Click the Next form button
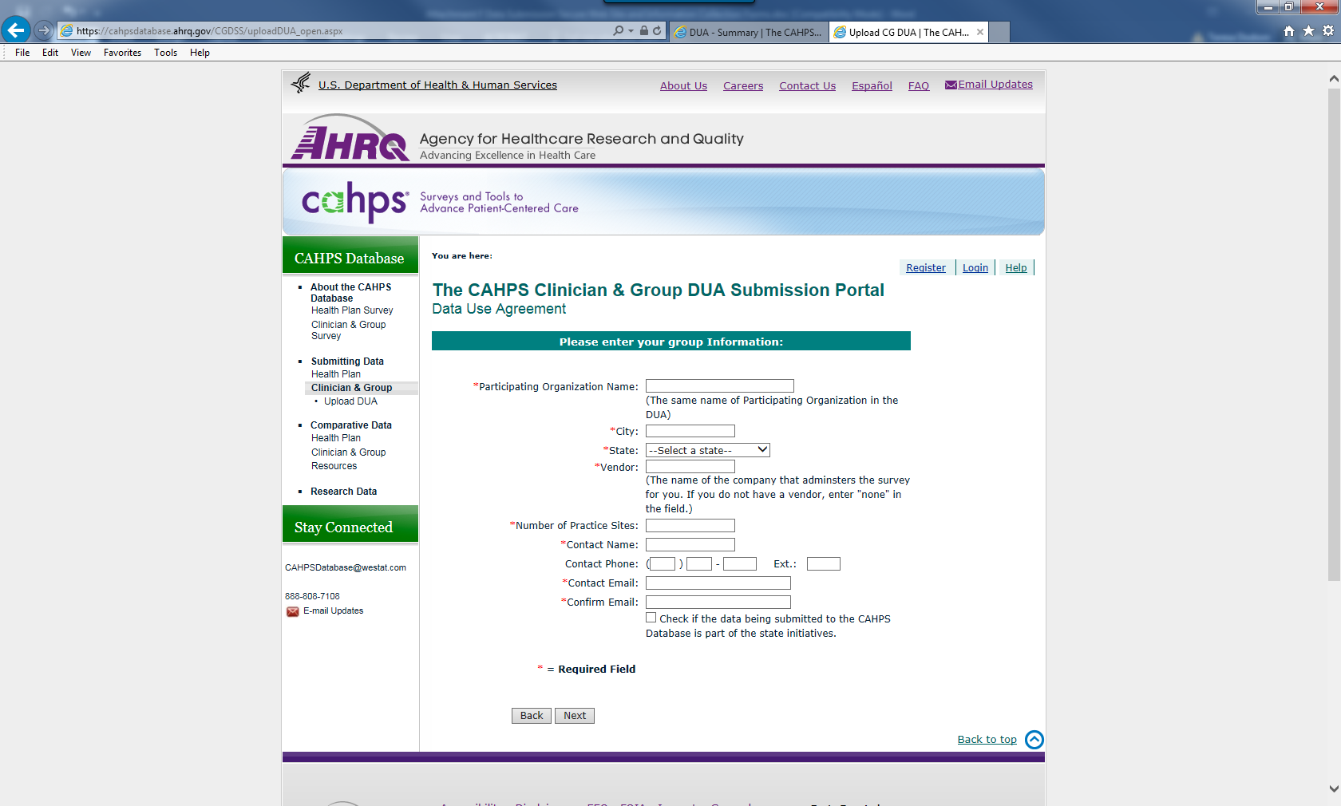The width and height of the screenshot is (1341, 806). (x=575, y=716)
